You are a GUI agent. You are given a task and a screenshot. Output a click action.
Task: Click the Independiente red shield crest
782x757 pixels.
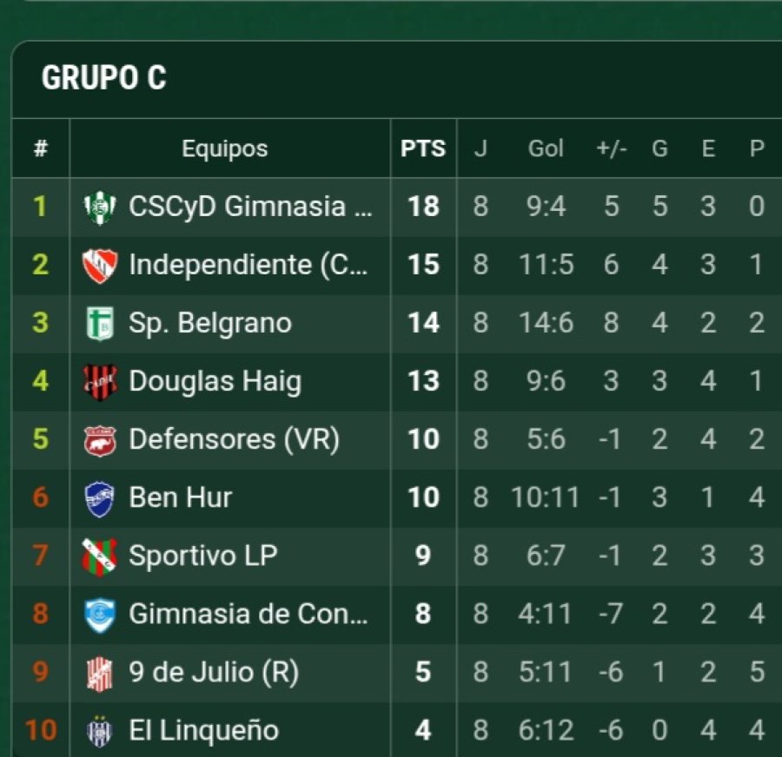coord(99,265)
